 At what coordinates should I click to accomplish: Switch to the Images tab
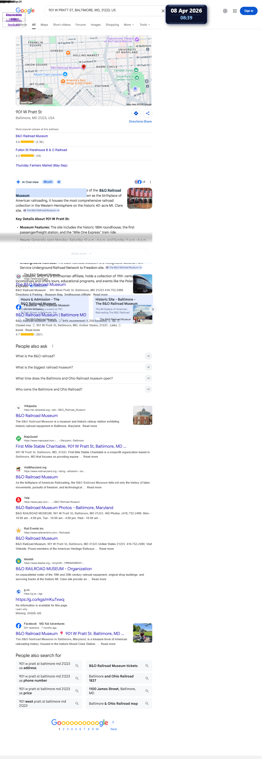(96, 25)
